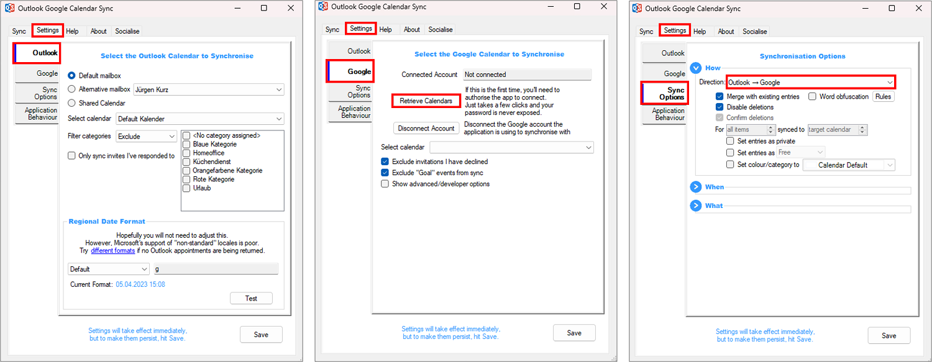Click the app icon in the right window title bar
This screenshot has width=932, height=362.
point(637,8)
